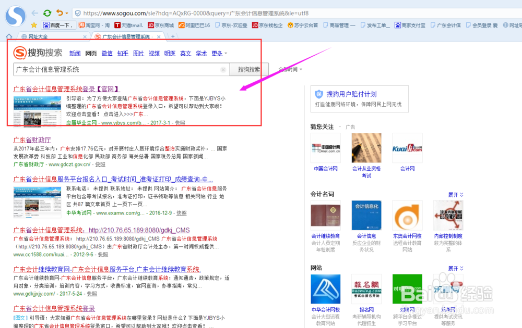Open the 京东-欢迎登 bookmark
Viewport: 522px width, 328px height.
pos(231,25)
